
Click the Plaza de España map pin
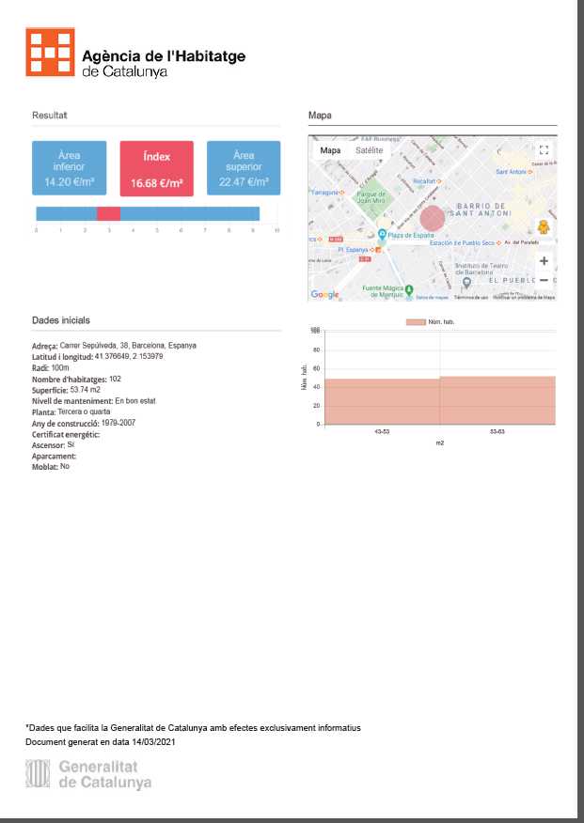pyautogui.click(x=382, y=235)
